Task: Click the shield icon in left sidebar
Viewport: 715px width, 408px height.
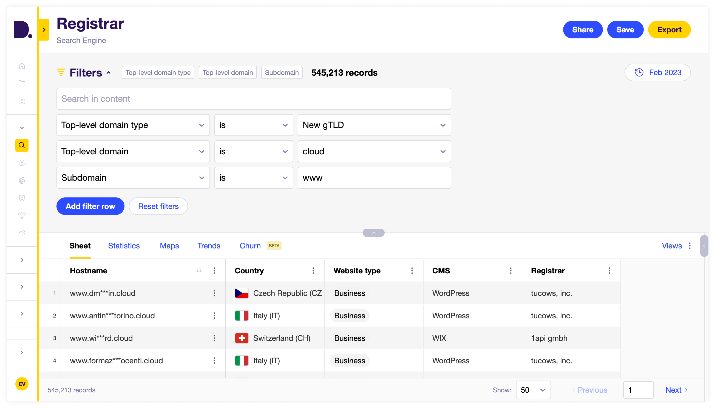Action: click(22, 198)
